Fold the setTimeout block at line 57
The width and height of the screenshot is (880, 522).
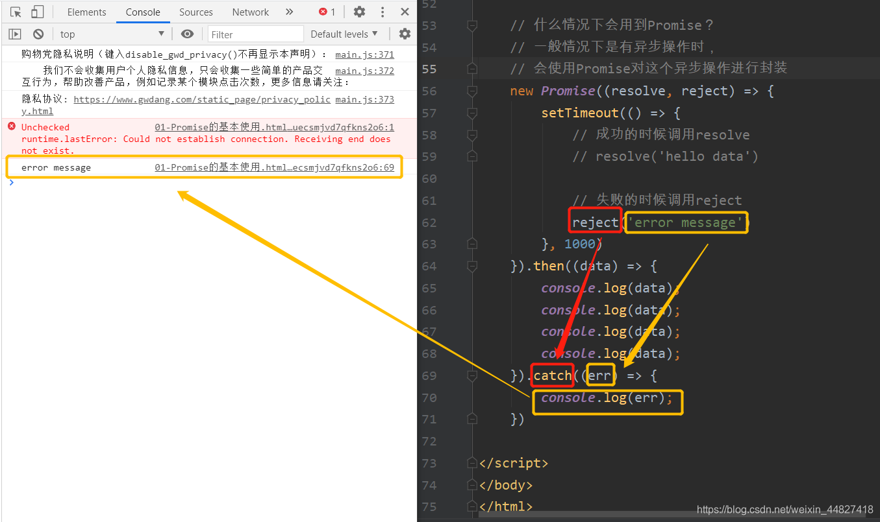(x=472, y=113)
